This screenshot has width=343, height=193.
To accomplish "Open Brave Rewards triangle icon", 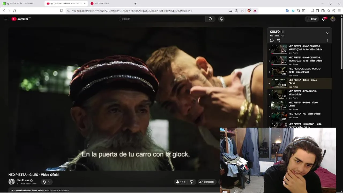I will (x=255, y=11).
